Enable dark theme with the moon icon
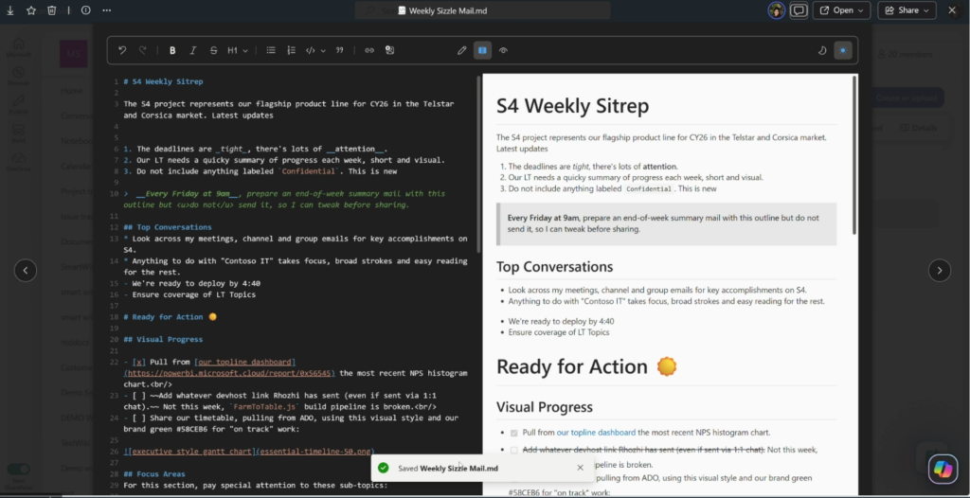Screen dimensions: 970x498 [x=821, y=50]
